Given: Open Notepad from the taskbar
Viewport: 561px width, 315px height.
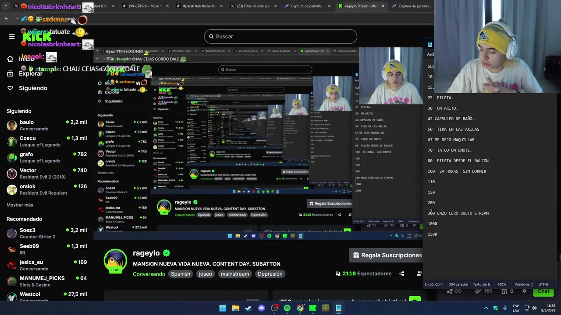Looking at the screenshot, I should (339, 308).
